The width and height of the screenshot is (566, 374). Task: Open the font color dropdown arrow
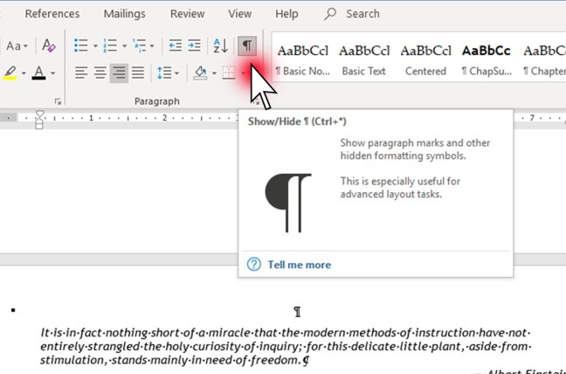(x=53, y=73)
